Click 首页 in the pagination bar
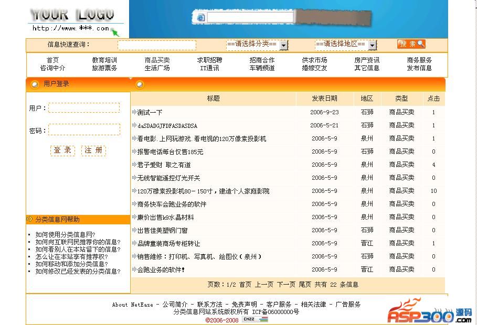 pyautogui.click(x=245, y=285)
